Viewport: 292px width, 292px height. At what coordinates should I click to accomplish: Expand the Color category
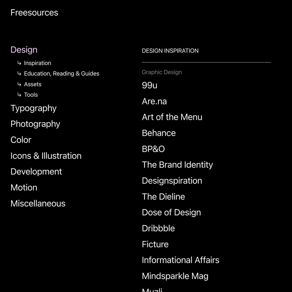[21, 140]
